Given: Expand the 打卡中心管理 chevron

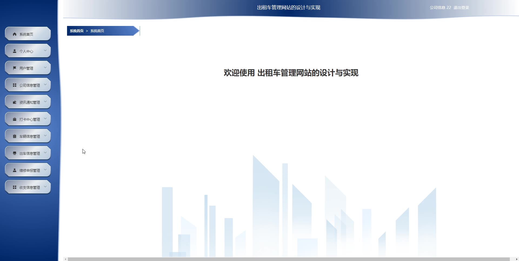Looking at the screenshot, I should (45, 119).
